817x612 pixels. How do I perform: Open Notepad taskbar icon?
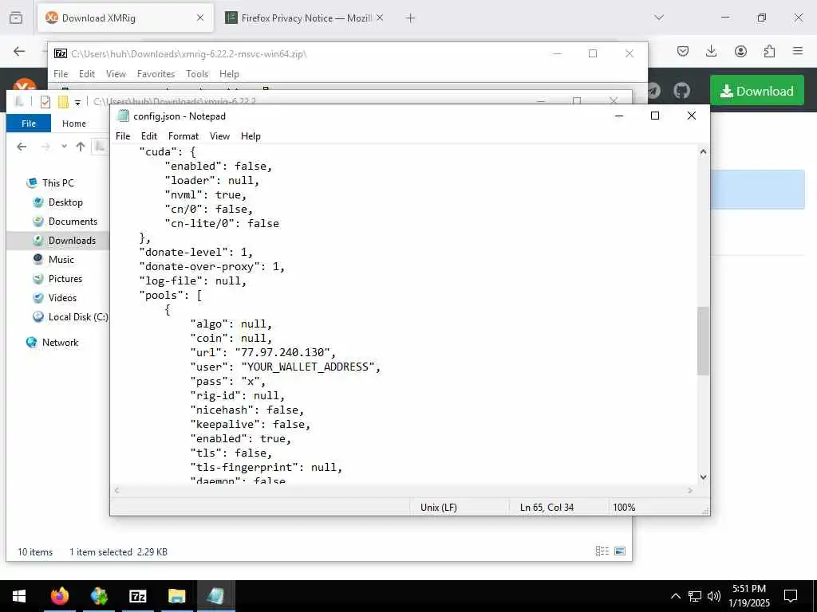coord(215,596)
